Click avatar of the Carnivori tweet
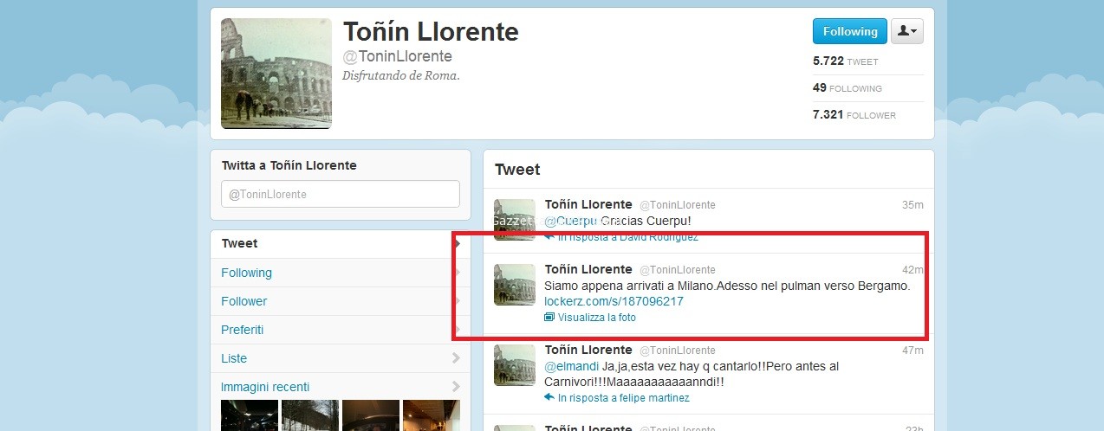Image resolution: width=1104 pixels, height=431 pixels. [x=515, y=365]
